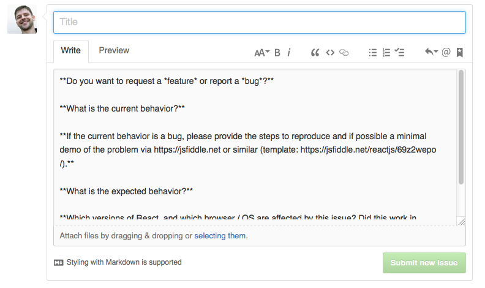The image size is (485, 288).
Task: Apply bold formatting to text
Action: pos(277,53)
